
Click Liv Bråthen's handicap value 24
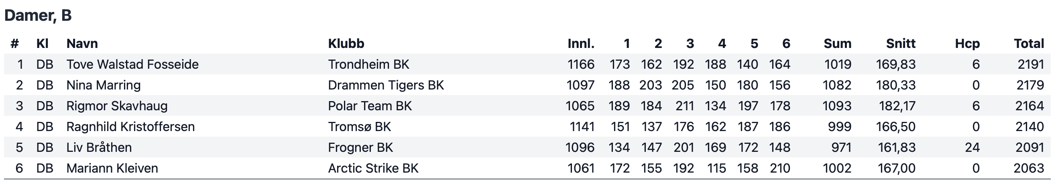(973, 147)
